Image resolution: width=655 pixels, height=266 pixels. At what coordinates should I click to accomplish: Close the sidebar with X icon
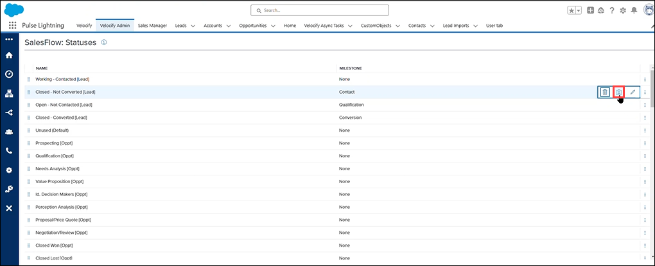point(9,208)
